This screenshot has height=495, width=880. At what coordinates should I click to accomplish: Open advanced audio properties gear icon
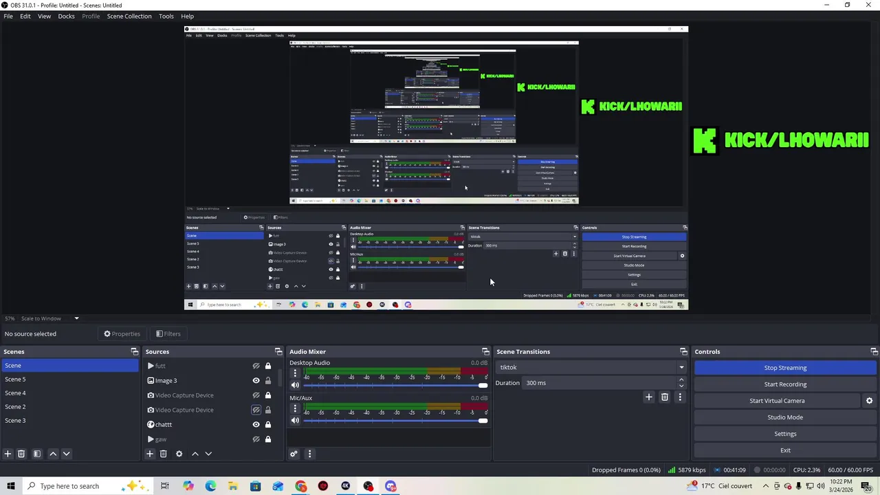294,454
